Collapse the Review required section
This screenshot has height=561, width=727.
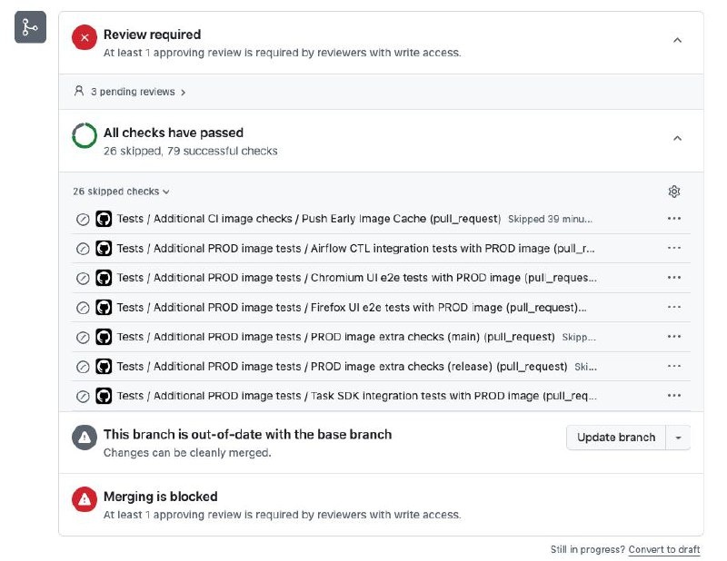coord(677,40)
